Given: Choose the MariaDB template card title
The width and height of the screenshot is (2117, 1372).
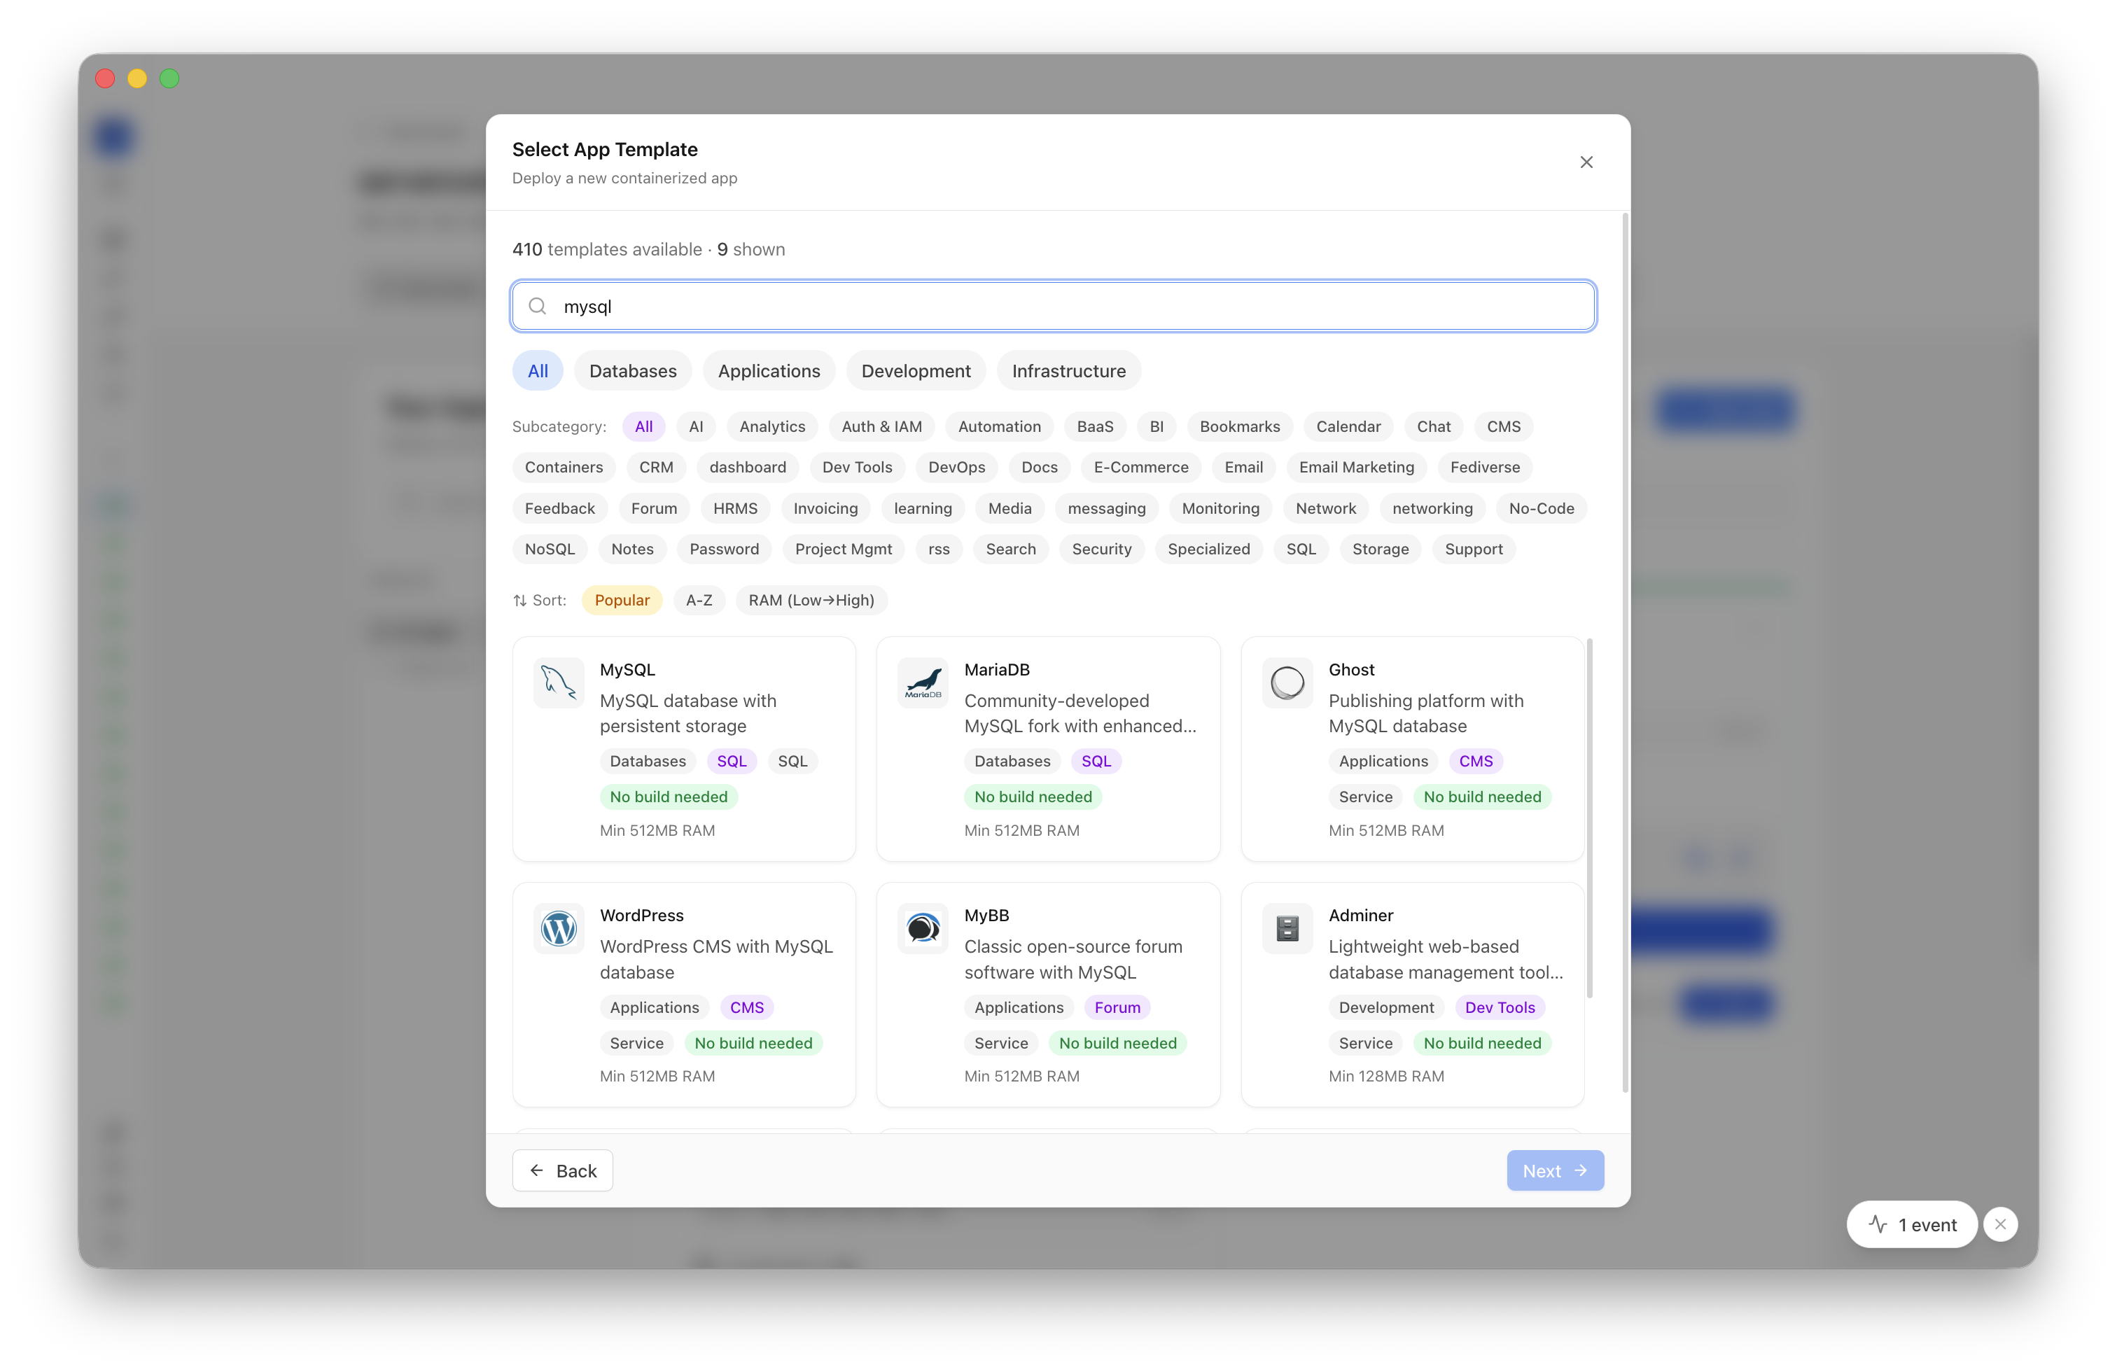Looking at the screenshot, I should [996, 670].
